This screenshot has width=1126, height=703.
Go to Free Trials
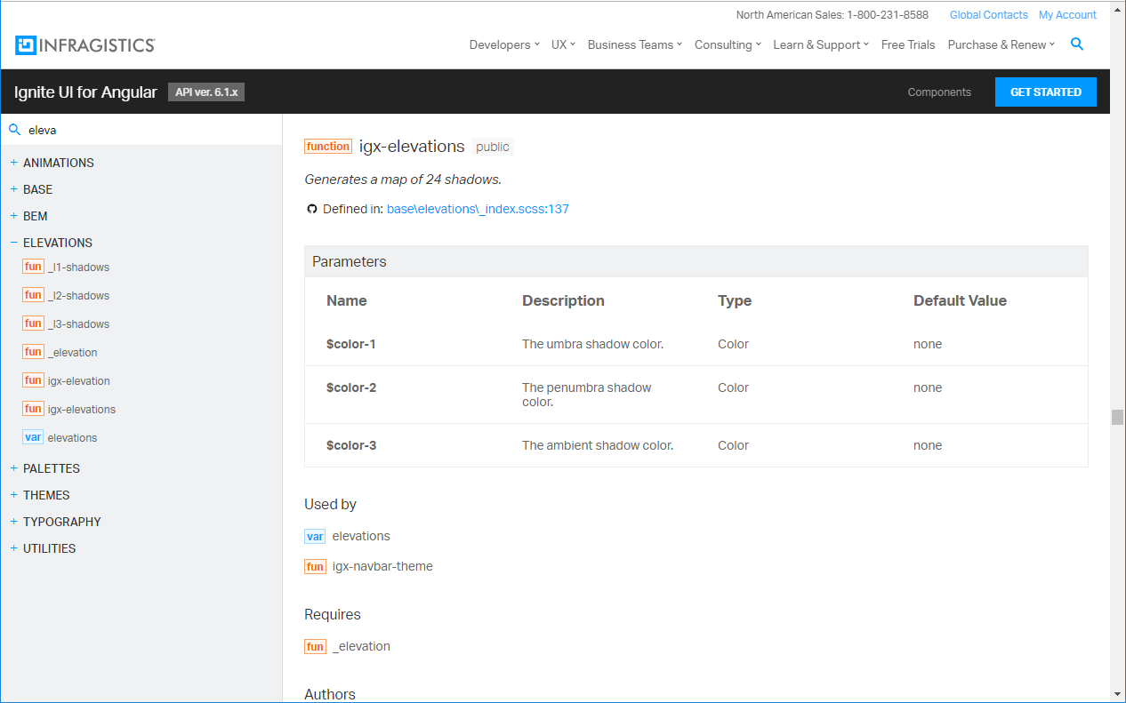pos(908,45)
